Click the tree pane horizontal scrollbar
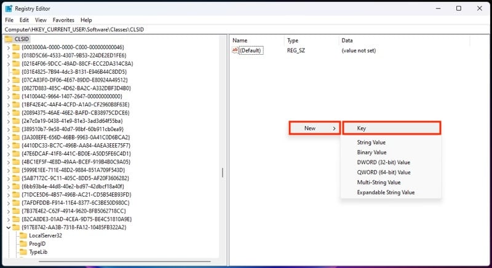Image resolution: width=492 pixels, height=268 pixels. [125, 261]
